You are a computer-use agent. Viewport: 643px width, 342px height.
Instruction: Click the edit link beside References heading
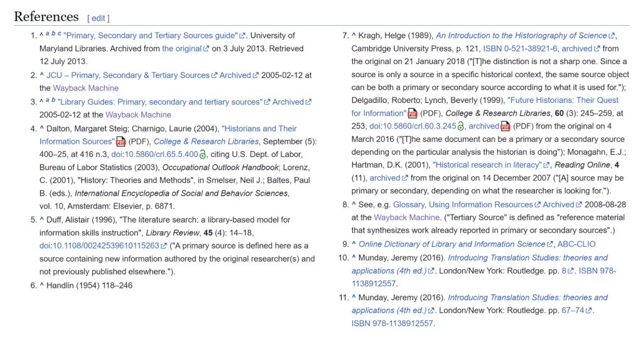pos(98,18)
